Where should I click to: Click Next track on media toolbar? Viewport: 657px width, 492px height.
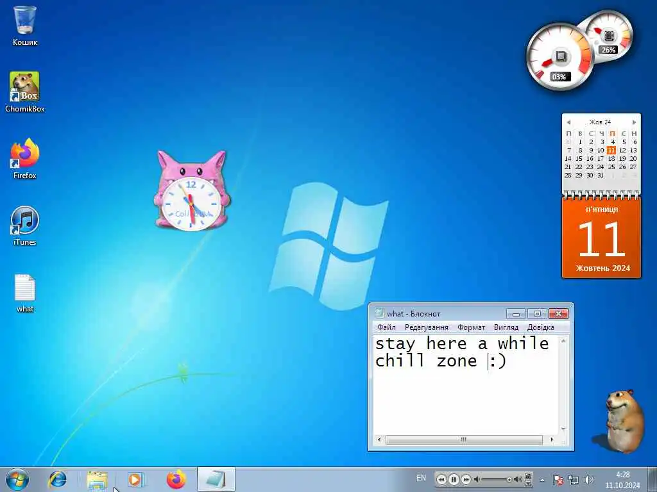466,479
